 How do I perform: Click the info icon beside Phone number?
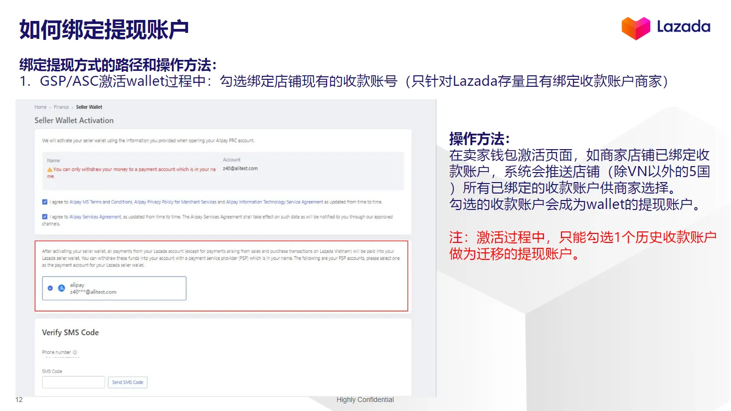(75, 352)
